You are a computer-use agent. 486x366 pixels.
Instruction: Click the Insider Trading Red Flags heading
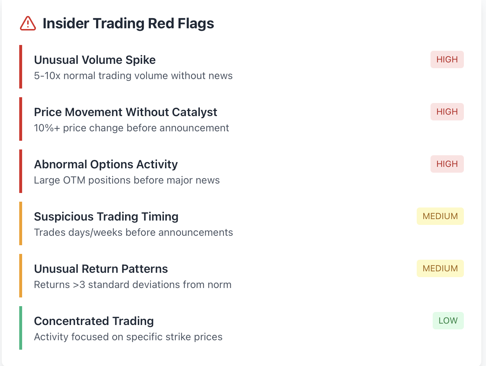128,24
